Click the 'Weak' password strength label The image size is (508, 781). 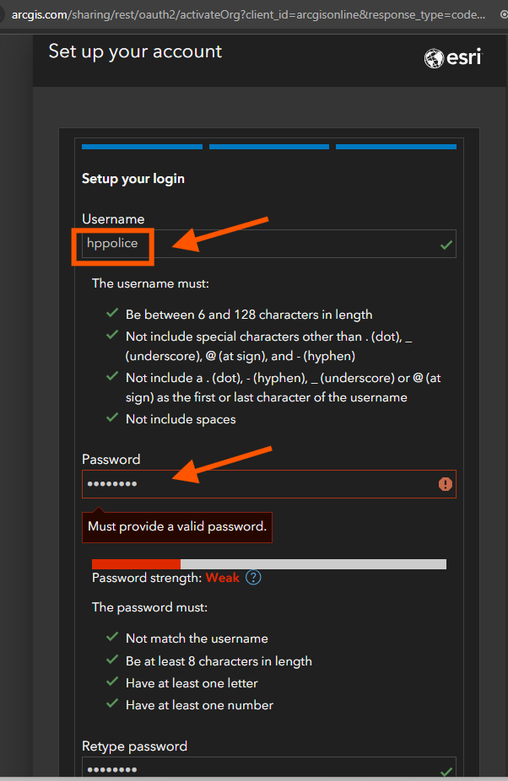pos(222,578)
